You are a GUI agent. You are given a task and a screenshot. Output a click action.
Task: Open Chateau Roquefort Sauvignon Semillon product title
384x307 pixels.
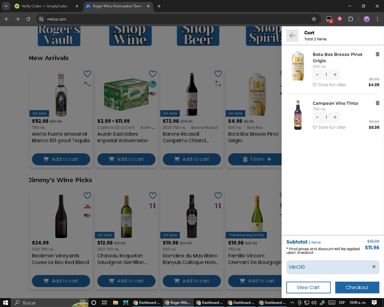point(122,259)
